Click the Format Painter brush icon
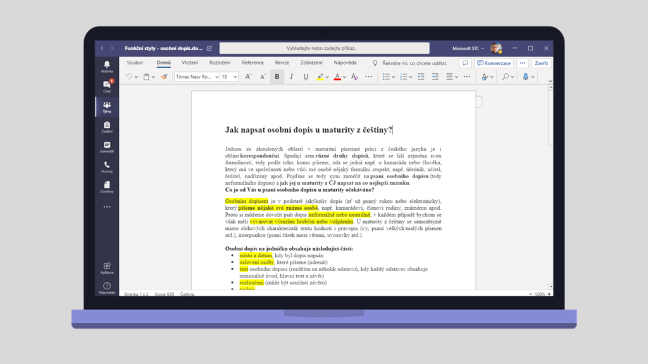 [164, 76]
